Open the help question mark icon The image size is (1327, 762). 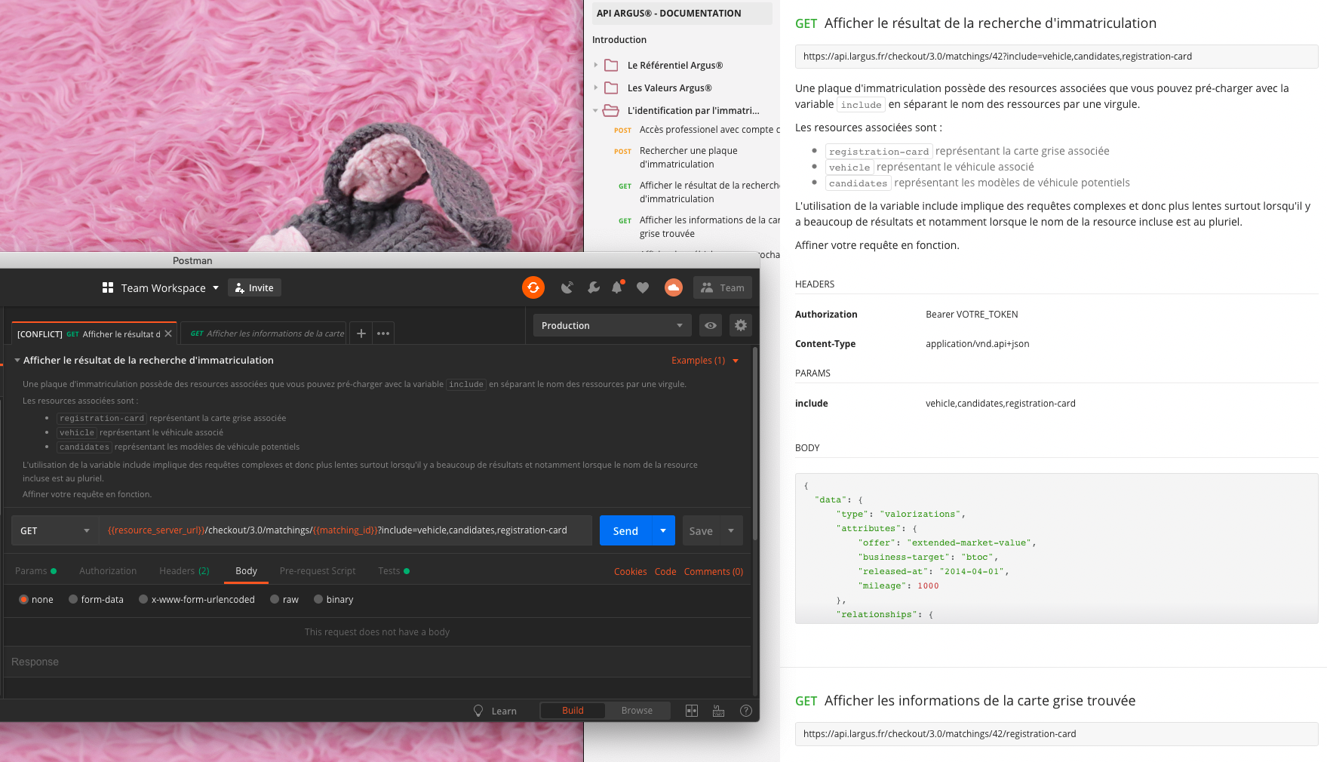(x=746, y=711)
